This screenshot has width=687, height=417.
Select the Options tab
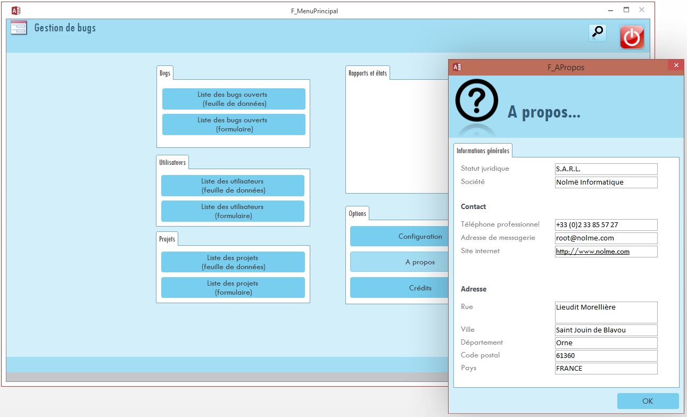click(358, 213)
